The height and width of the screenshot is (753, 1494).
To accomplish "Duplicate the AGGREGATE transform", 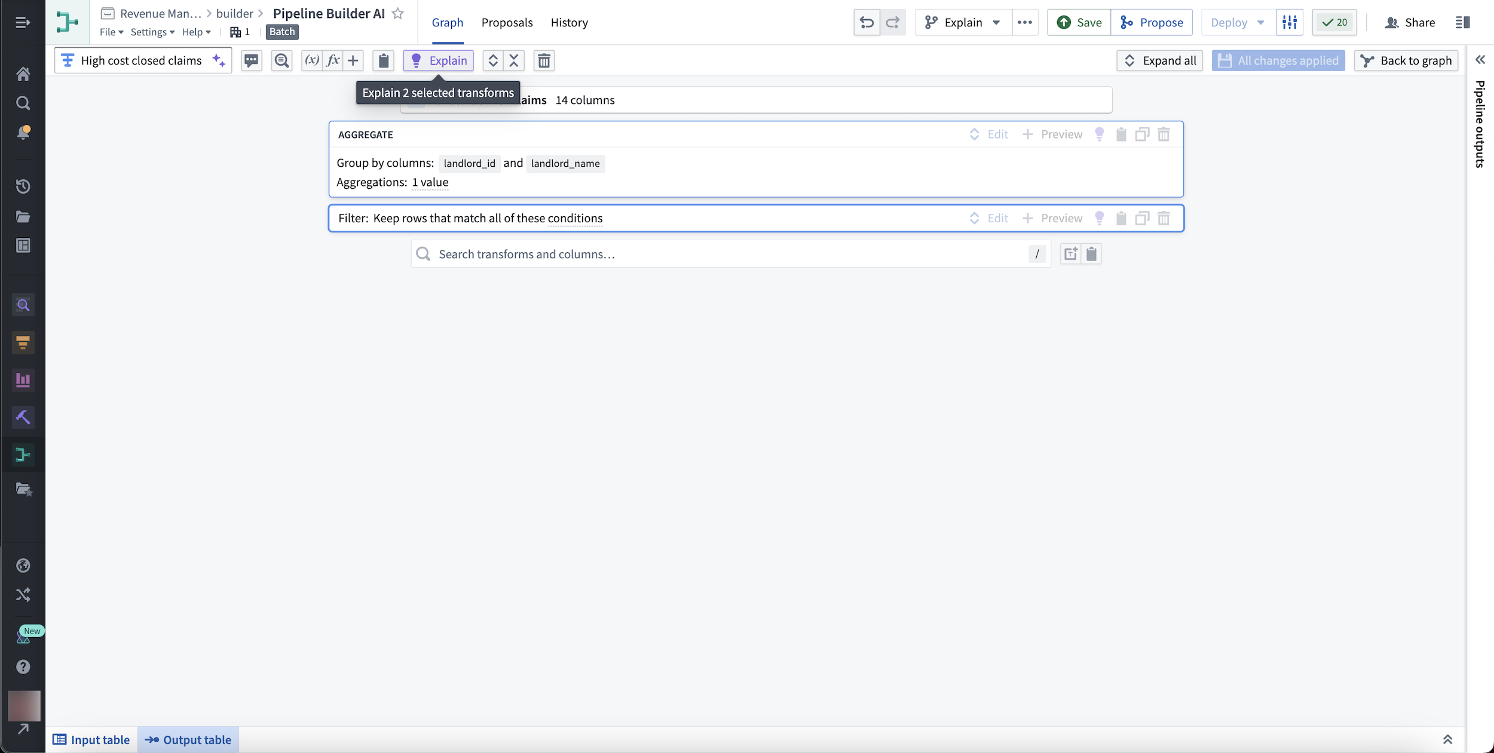I will coord(1142,134).
